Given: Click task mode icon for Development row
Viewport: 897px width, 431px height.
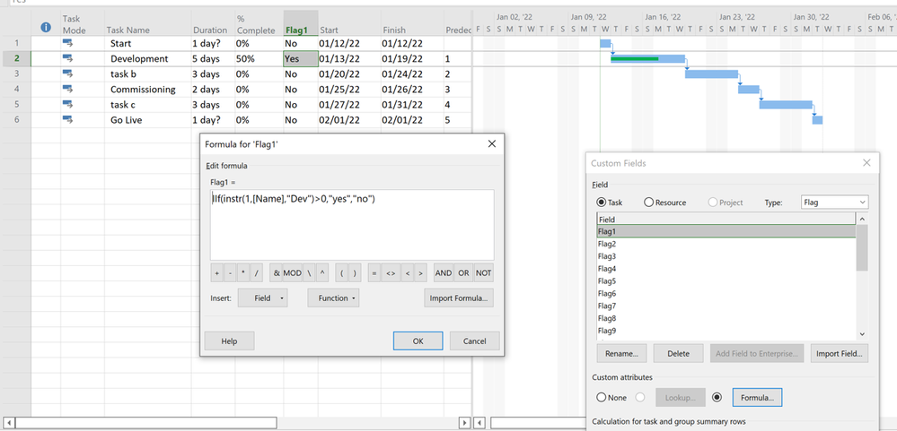Looking at the screenshot, I should [x=67, y=58].
